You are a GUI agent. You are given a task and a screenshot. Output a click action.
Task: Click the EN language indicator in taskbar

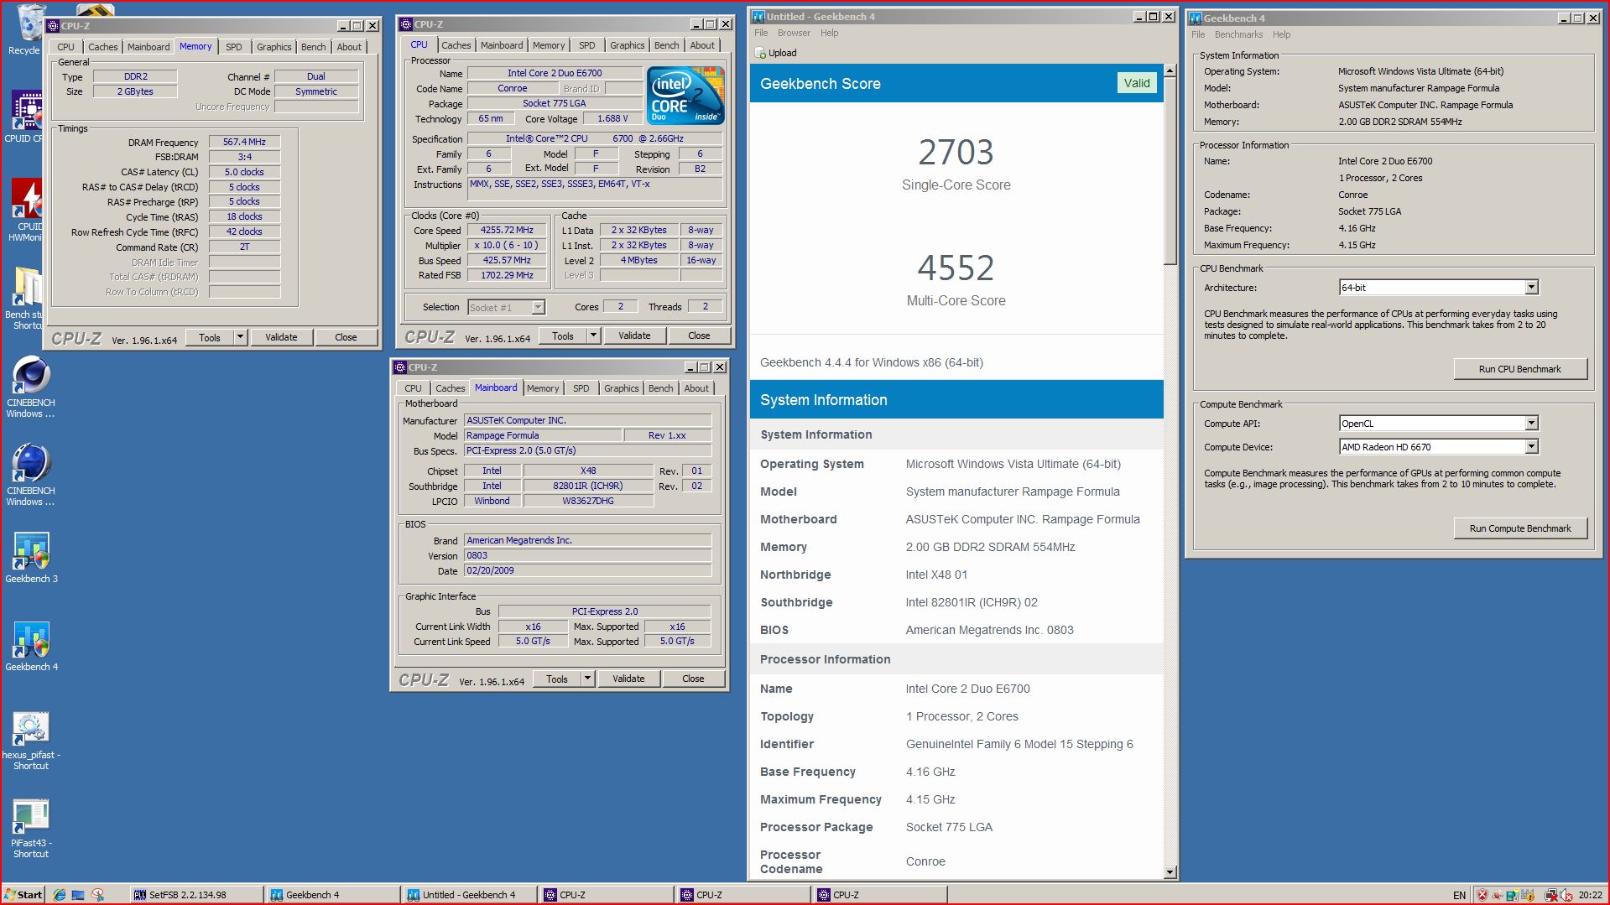[x=1459, y=895]
